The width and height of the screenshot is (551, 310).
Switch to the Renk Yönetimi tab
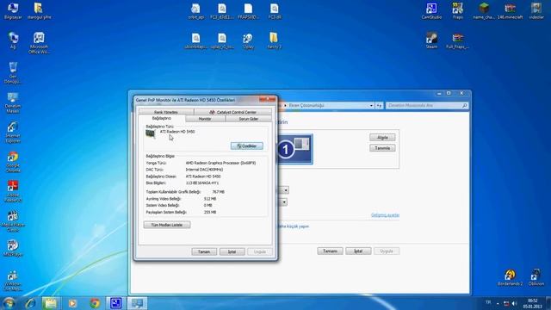click(166, 112)
